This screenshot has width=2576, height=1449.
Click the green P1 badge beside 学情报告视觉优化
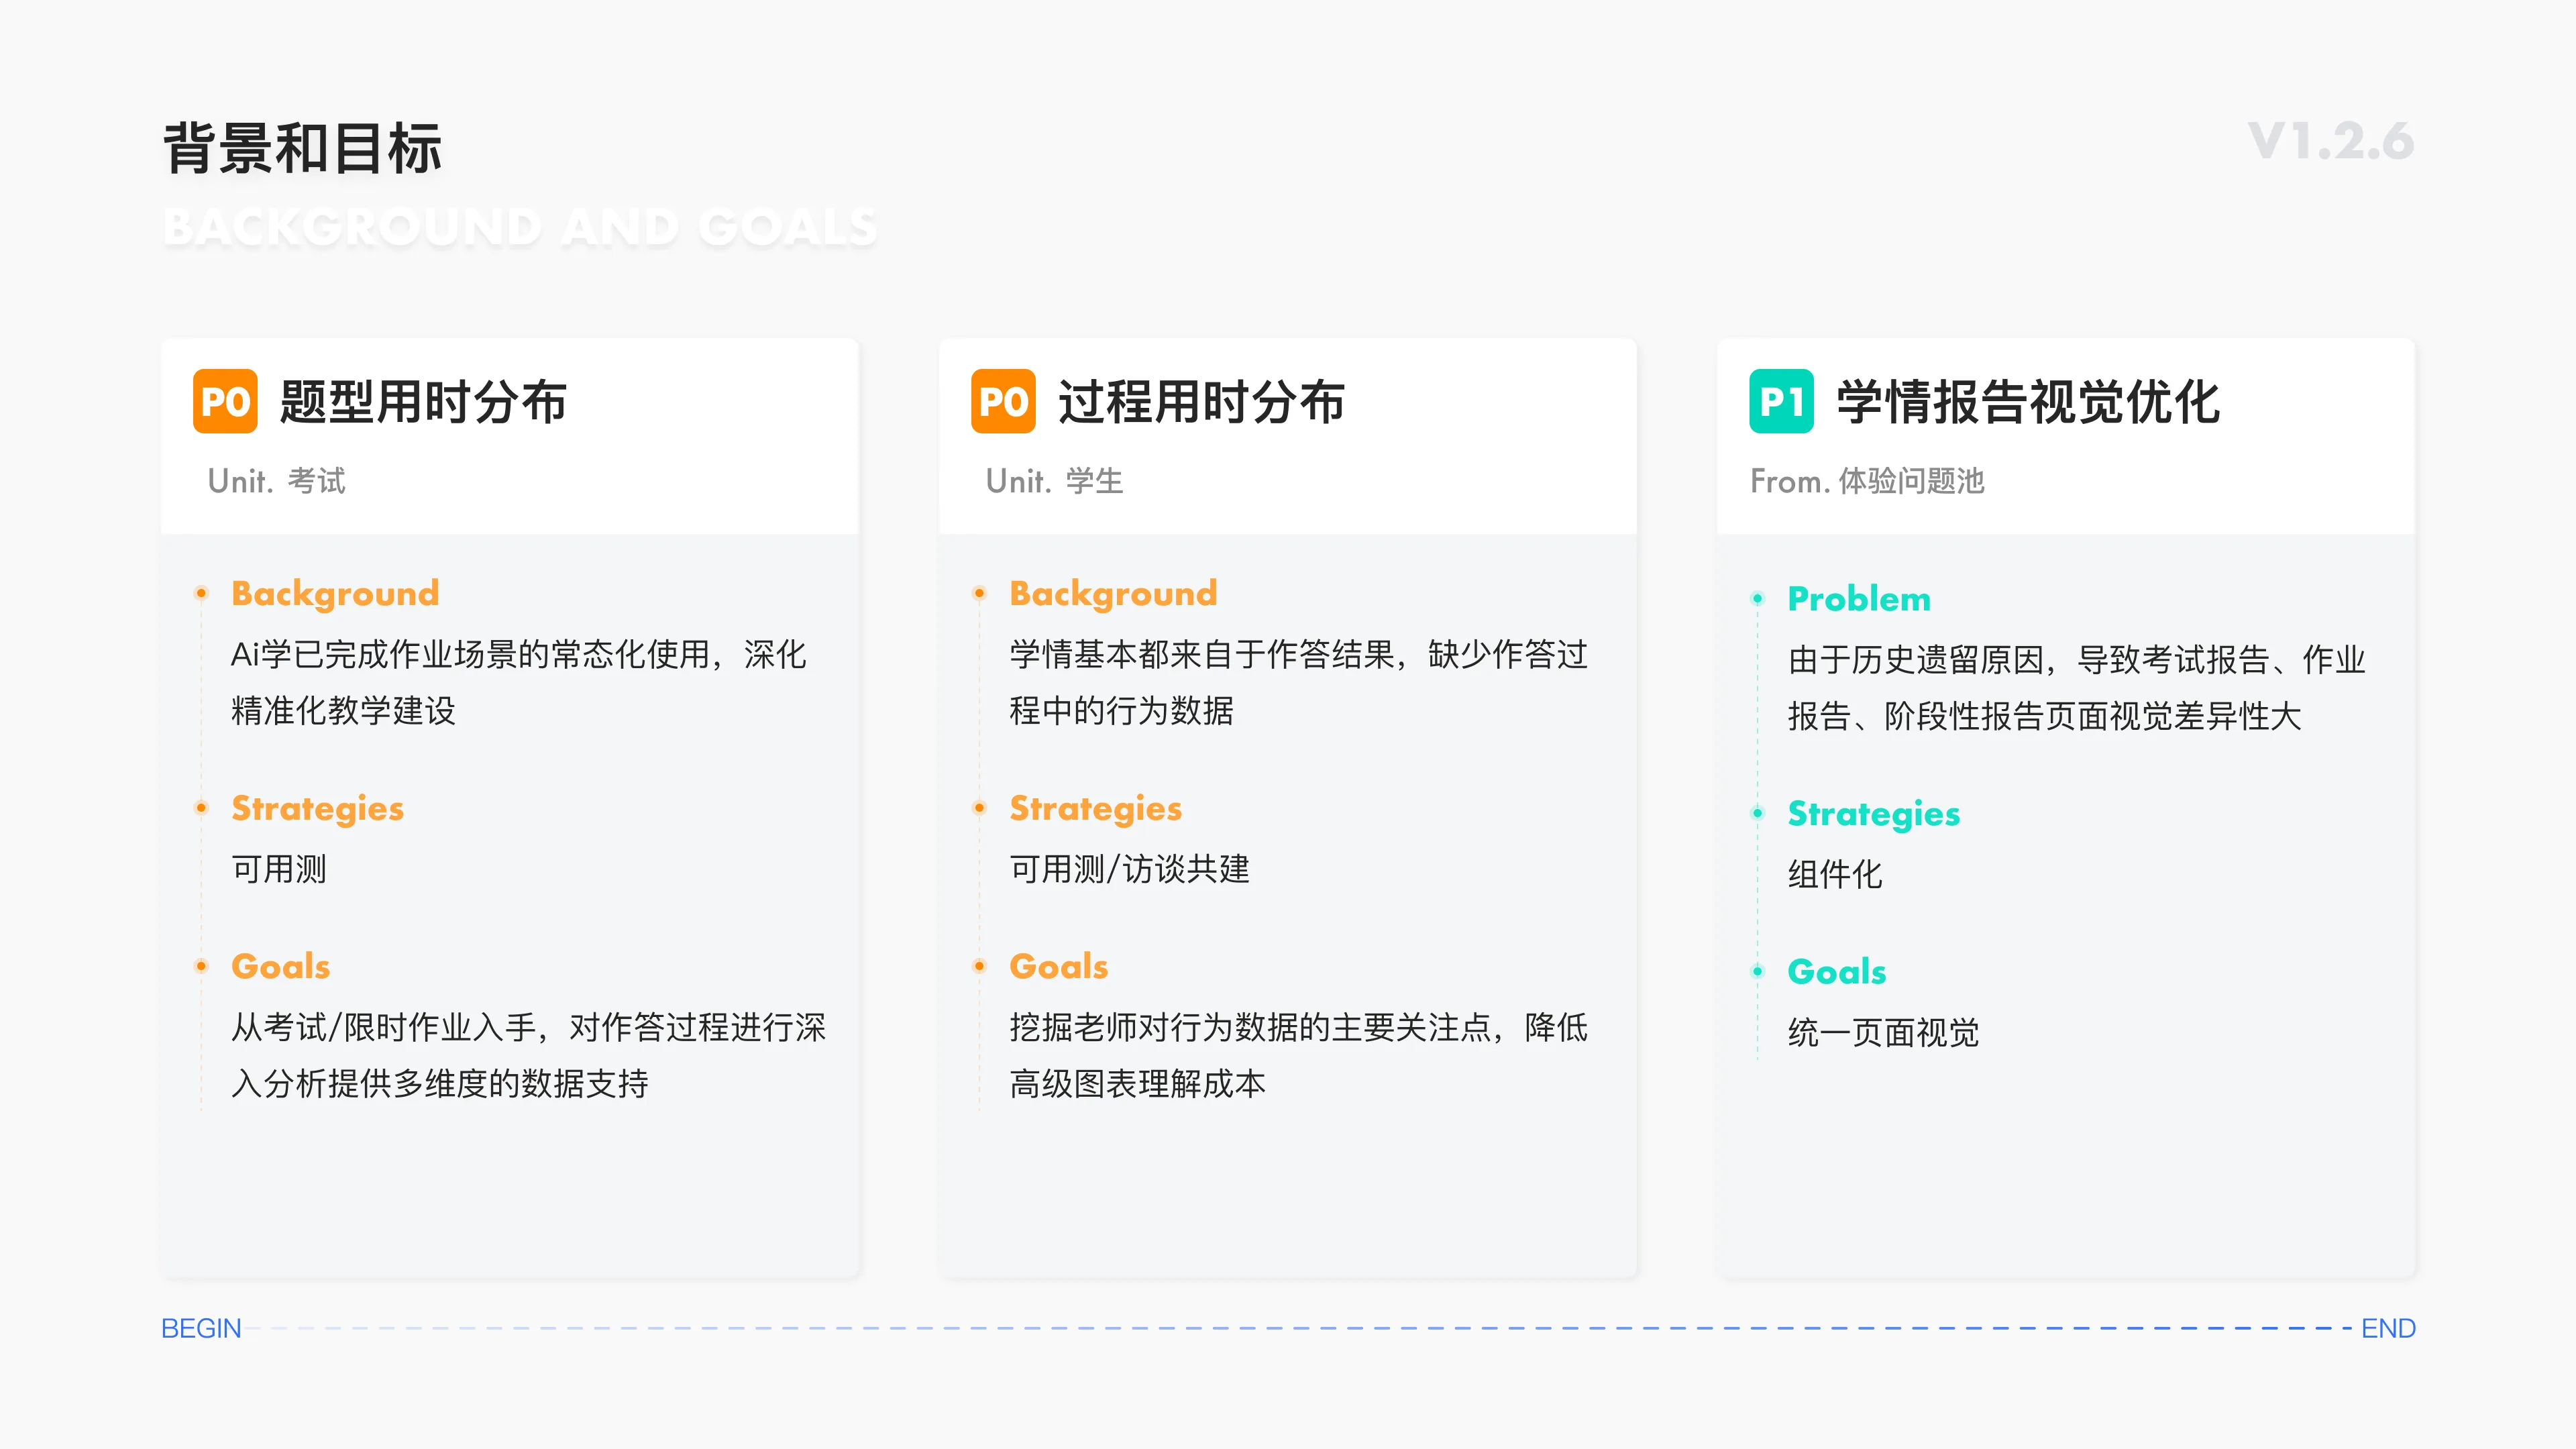coord(1781,402)
